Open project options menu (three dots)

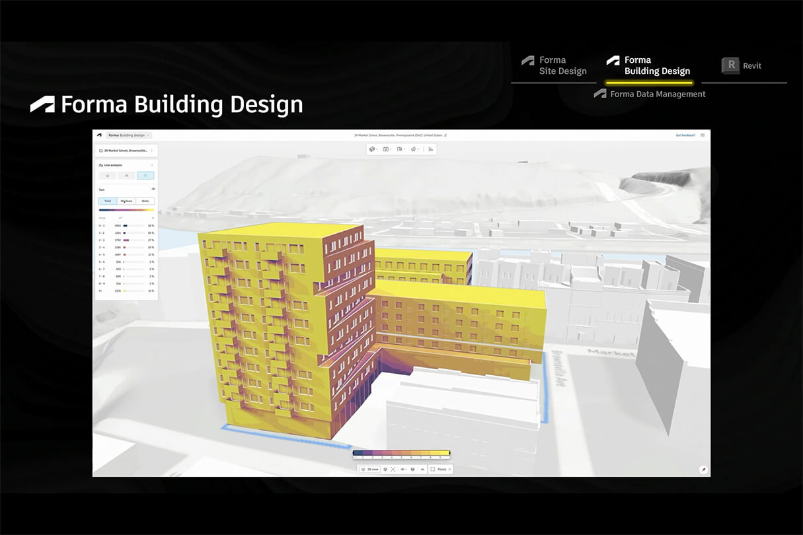152,151
